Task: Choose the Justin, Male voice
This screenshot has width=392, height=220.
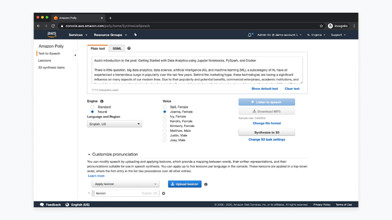Action: pyautogui.click(x=165, y=135)
